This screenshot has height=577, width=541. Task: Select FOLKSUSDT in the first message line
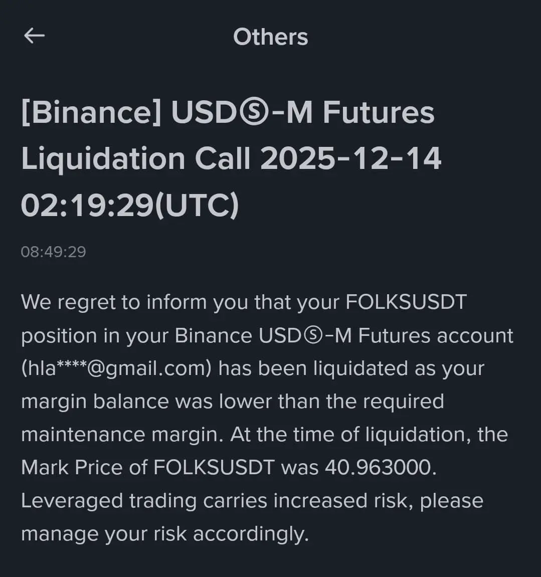click(x=406, y=302)
